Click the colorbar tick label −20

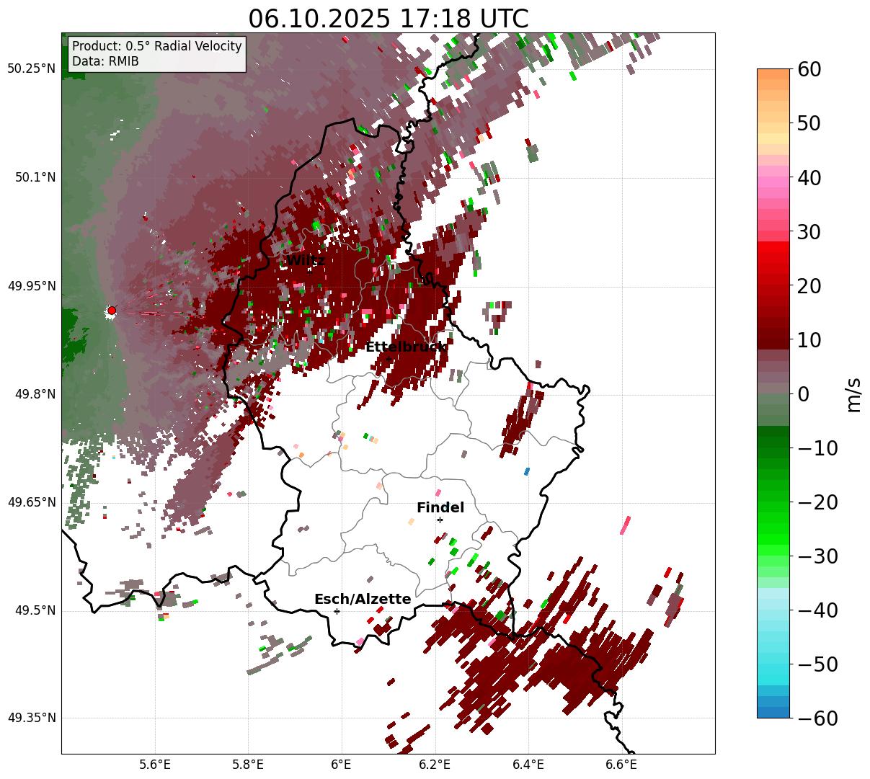(x=817, y=502)
